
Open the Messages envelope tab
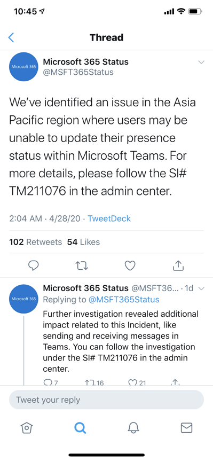186,428
